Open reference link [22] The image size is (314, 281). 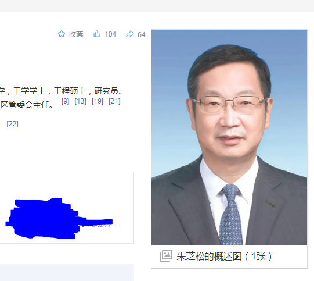coord(12,124)
